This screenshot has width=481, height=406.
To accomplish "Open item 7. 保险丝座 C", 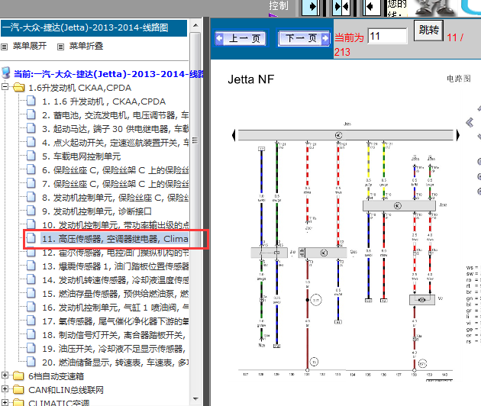I will click(x=115, y=184).
